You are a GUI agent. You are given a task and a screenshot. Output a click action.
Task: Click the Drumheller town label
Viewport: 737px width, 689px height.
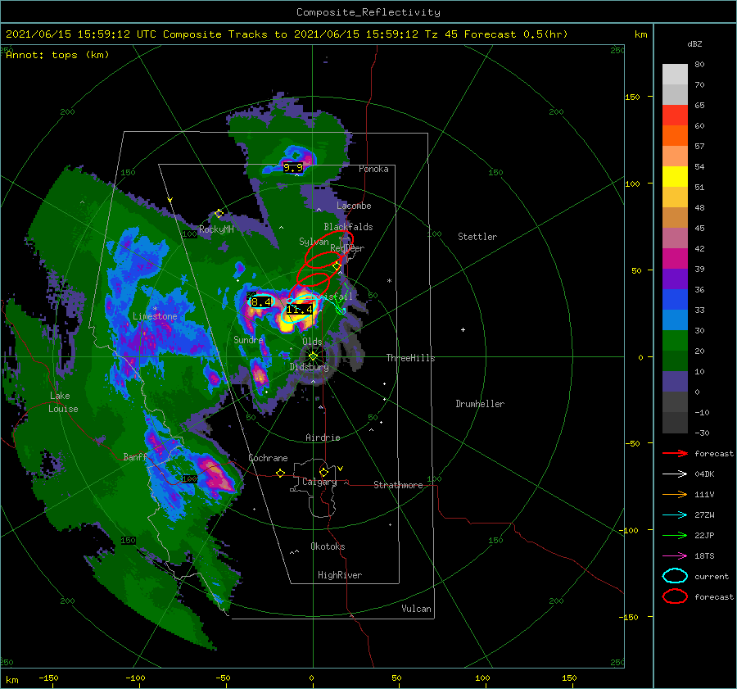click(480, 404)
